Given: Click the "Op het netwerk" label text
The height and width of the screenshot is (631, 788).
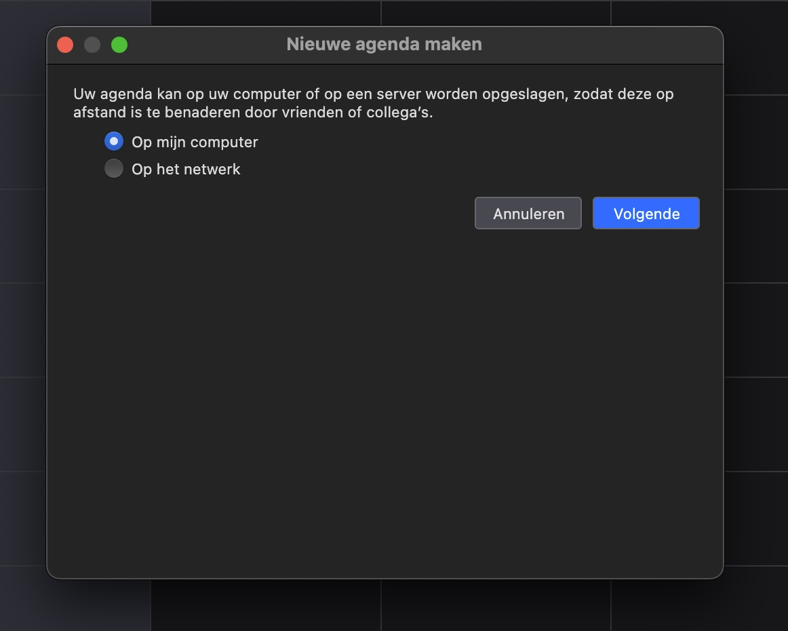Looking at the screenshot, I should [186, 169].
